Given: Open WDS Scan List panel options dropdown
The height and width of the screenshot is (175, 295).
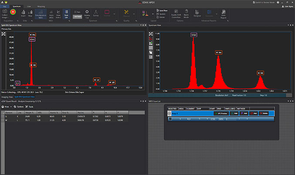Looking at the screenshot, I should tap(288, 101).
